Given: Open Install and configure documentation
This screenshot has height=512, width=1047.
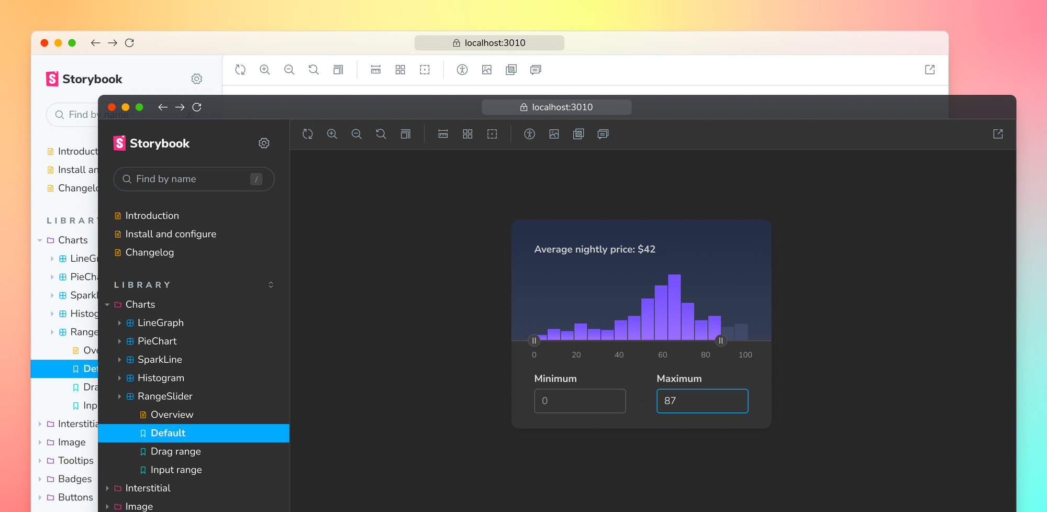Looking at the screenshot, I should [x=171, y=234].
